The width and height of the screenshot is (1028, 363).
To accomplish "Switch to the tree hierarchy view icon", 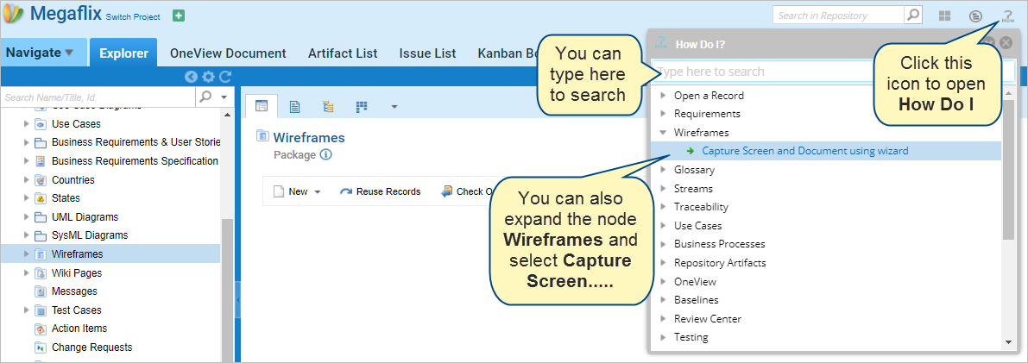I will [x=329, y=106].
